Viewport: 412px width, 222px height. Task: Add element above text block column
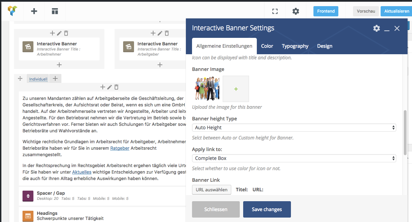[x=103, y=87]
